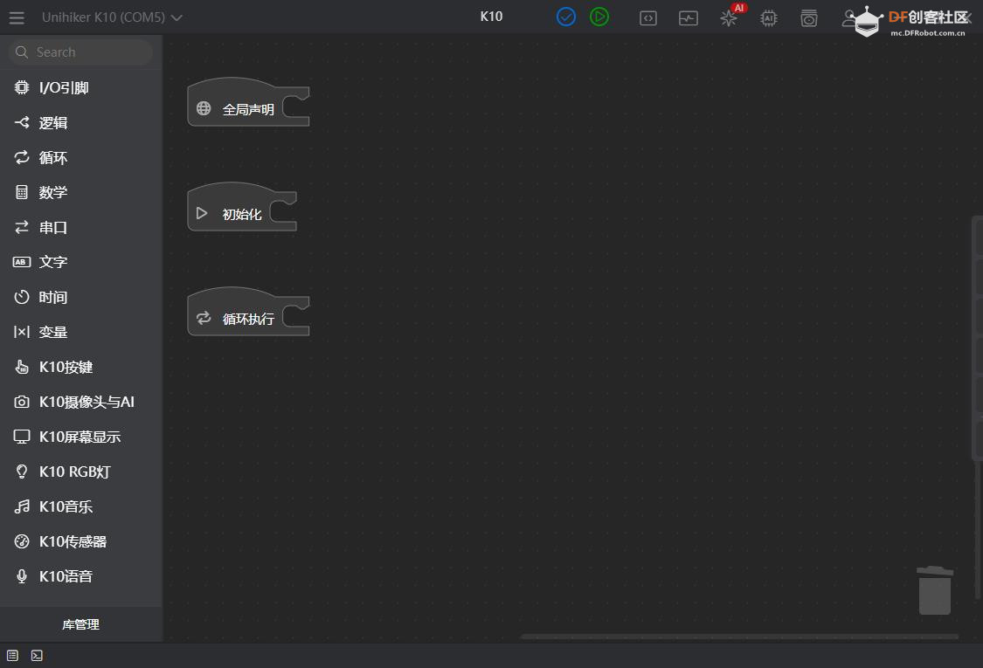The image size is (983, 668).
Task: Click the AI chip icon in toolbar
Action: pos(769,18)
